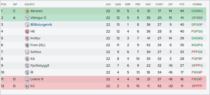210x95 pixels.
Task: Click the Víkingur Ó club badge
Action: [x=27, y=18]
